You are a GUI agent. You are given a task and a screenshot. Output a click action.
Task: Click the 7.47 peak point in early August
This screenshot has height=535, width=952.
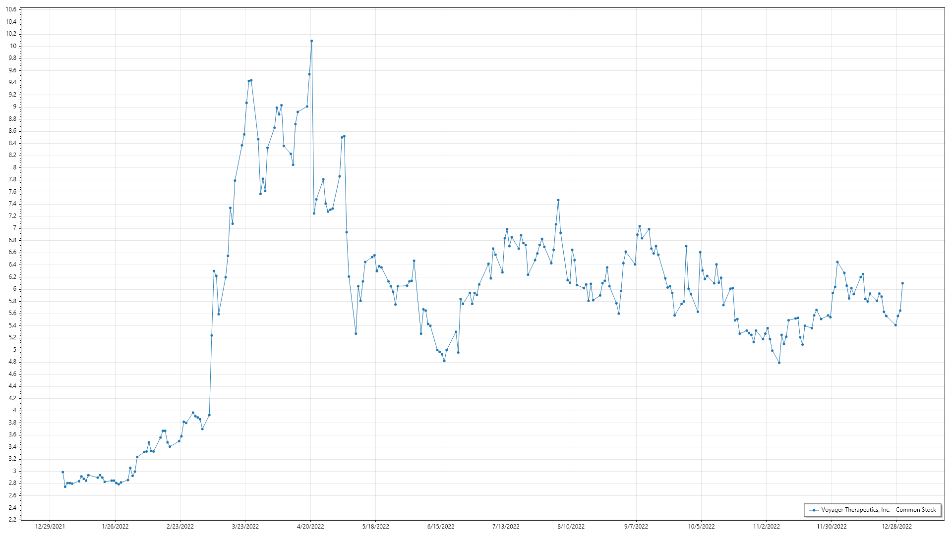point(558,200)
